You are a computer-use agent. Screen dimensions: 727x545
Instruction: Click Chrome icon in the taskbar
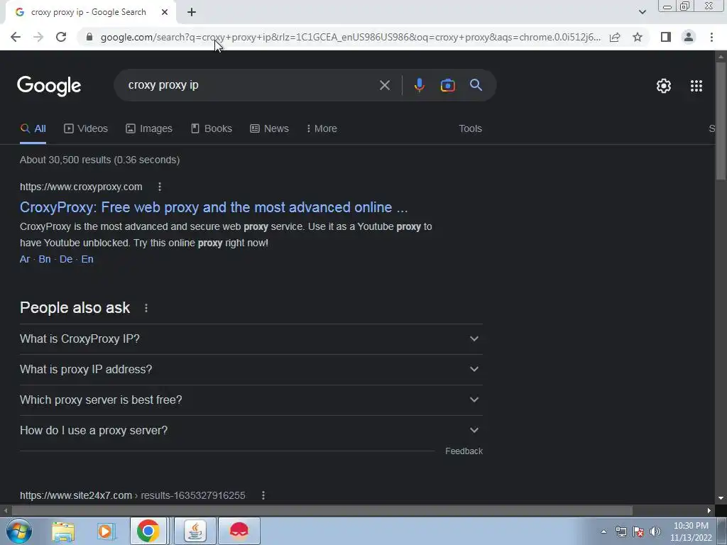(148, 531)
